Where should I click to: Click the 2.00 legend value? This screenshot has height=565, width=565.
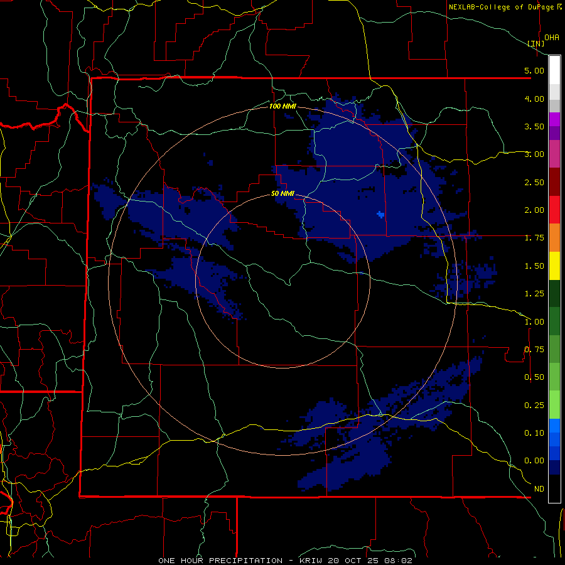point(534,210)
